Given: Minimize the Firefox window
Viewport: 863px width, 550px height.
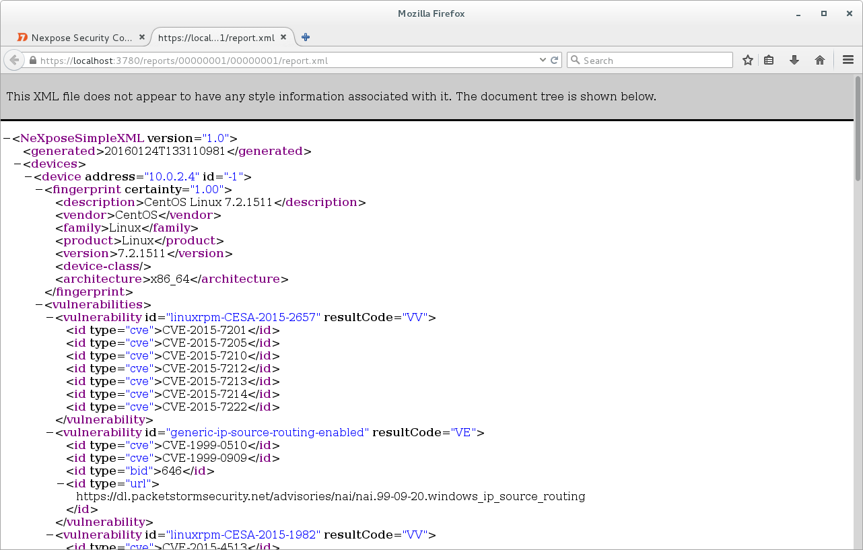Looking at the screenshot, I should pyautogui.click(x=798, y=13).
